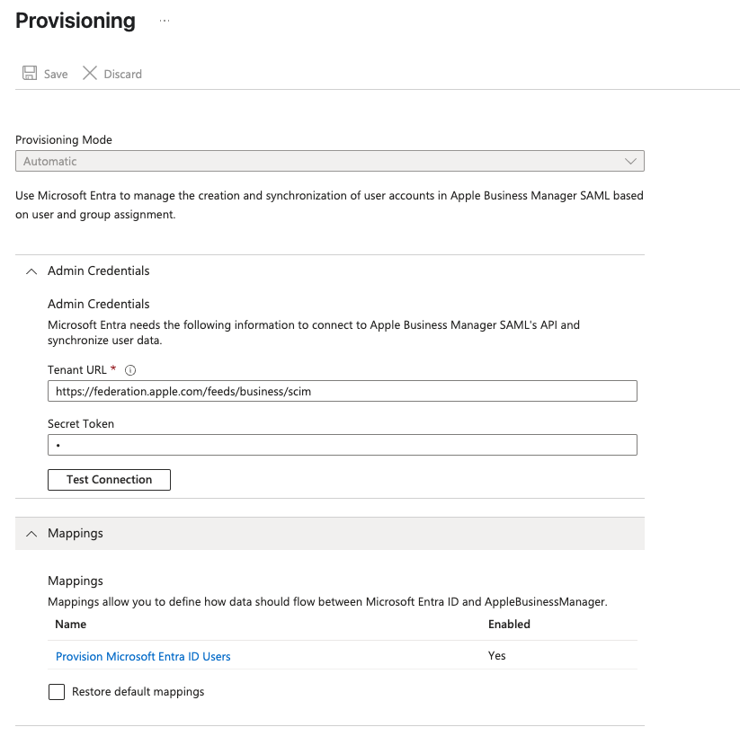Collapse the Mappings section

31,534
